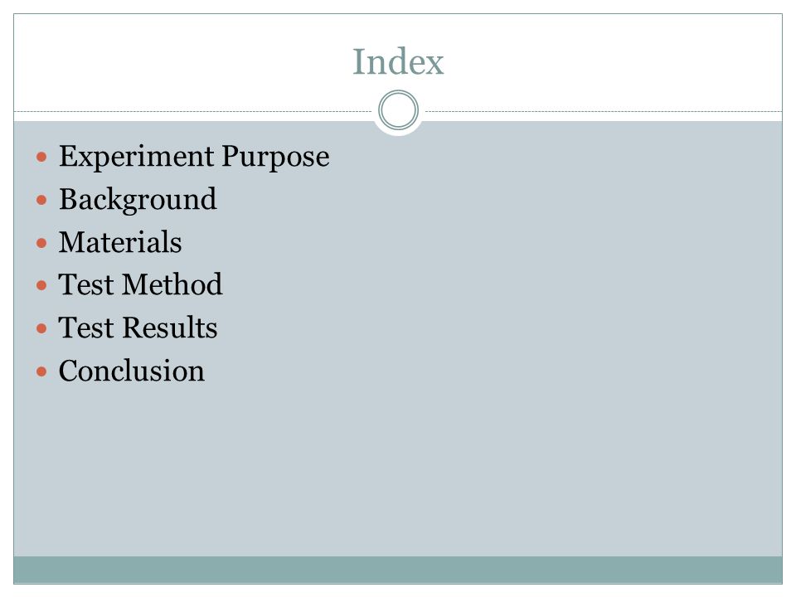
Task: Click the dashed divider line left of circle
Action: [x=193, y=111]
